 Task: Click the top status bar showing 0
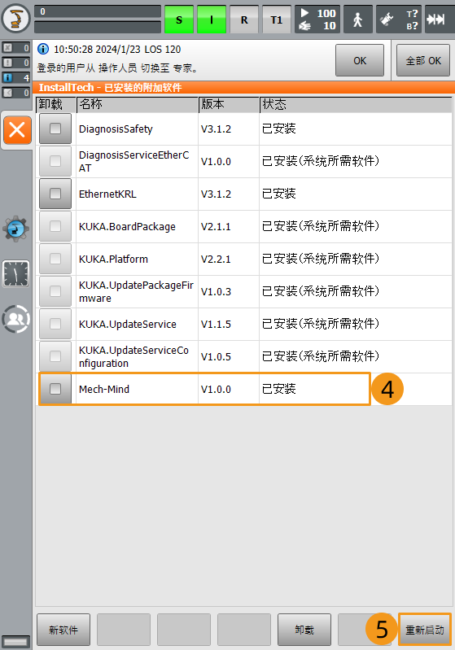click(x=98, y=11)
